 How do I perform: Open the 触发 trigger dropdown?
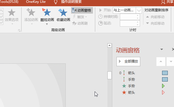(x=80, y=17)
